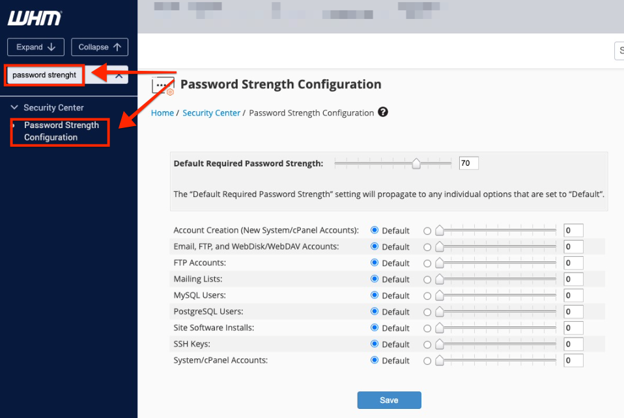Click the sidebar search field
This screenshot has height=418, width=624.
(x=44, y=75)
